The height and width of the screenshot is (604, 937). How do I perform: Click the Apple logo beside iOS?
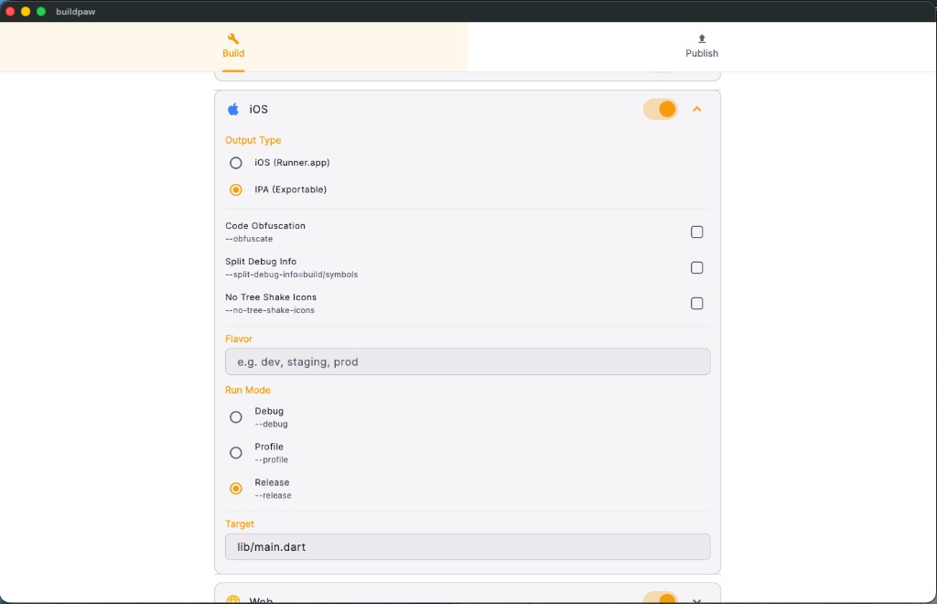pyautogui.click(x=232, y=109)
